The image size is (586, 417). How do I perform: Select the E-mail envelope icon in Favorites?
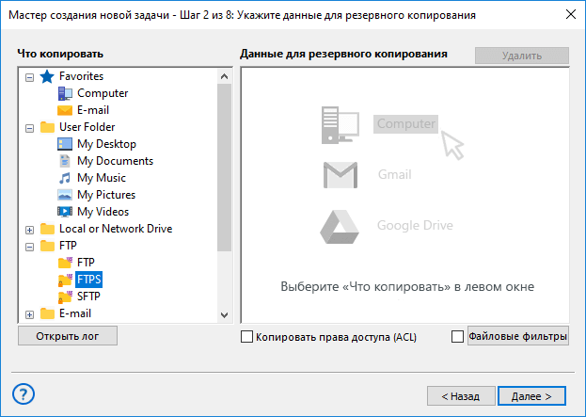click(x=65, y=110)
